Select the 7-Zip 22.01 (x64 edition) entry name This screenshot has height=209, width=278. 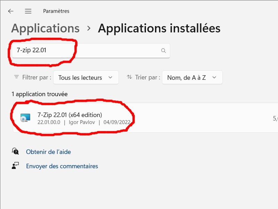click(69, 115)
